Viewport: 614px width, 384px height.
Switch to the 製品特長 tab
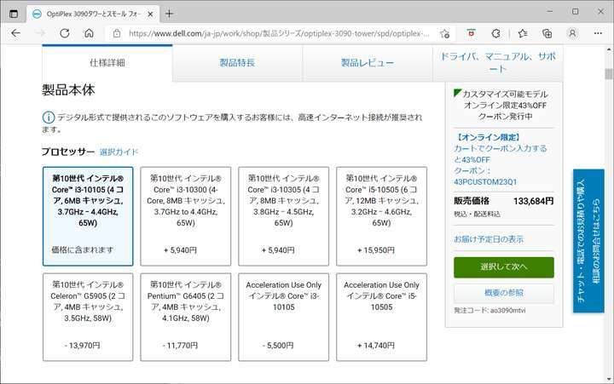point(237,62)
